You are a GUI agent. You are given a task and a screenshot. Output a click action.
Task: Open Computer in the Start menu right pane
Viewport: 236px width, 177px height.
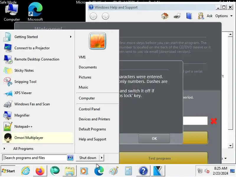(87, 98)
